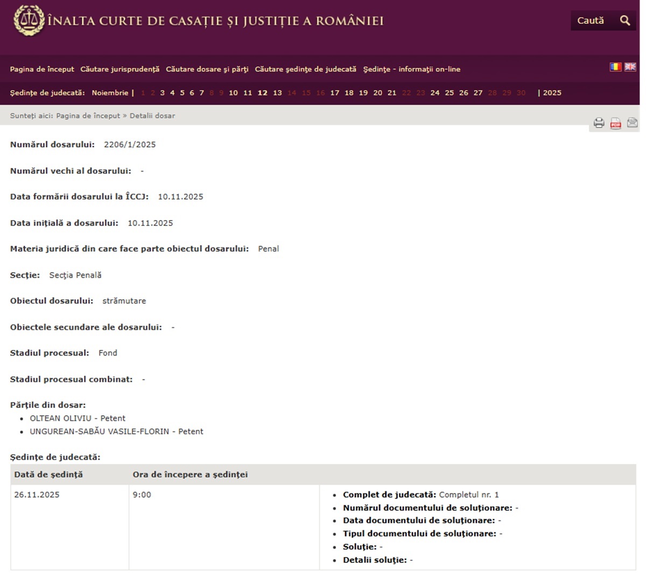The height and width of the screenshot is (578, 646).
Task: Open Ședințe - informații on-line menu
Action: (x=411, y=69)
